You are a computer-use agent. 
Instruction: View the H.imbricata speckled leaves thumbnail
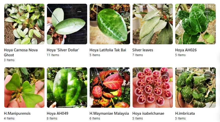pos(195,88)
